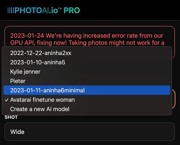
Task: Click the SHOT label
Action: [11, 117]
